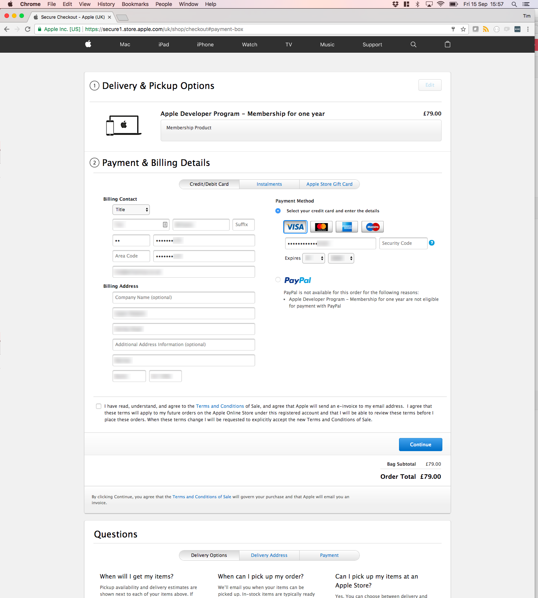The width and height of the screenshot is (538, 598).
Task: Go to Watch in the site navigation
Action: (x=250, y=44)
